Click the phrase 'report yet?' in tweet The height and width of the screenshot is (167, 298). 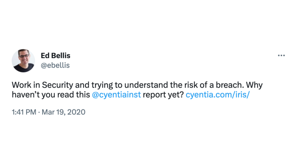[163, 95]
